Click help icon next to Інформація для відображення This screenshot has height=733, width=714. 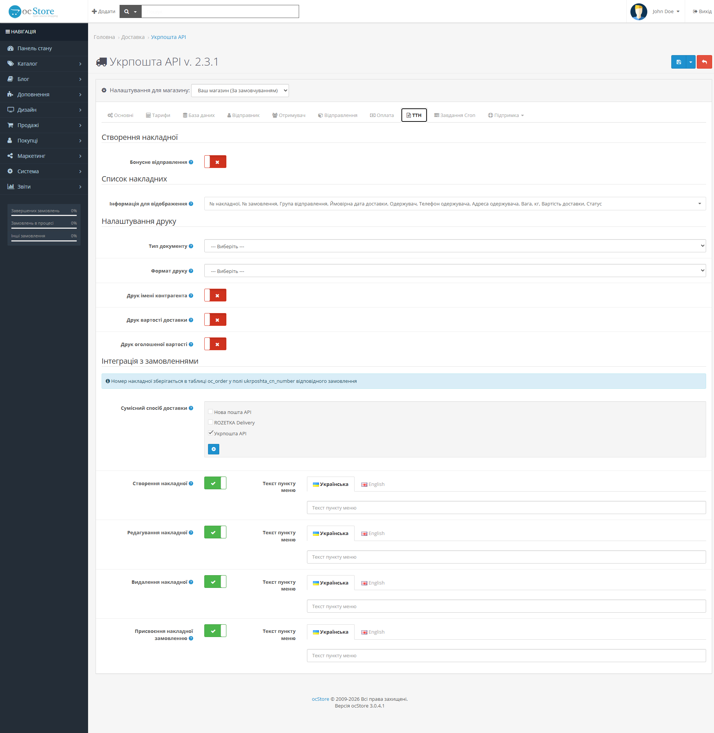191,204
